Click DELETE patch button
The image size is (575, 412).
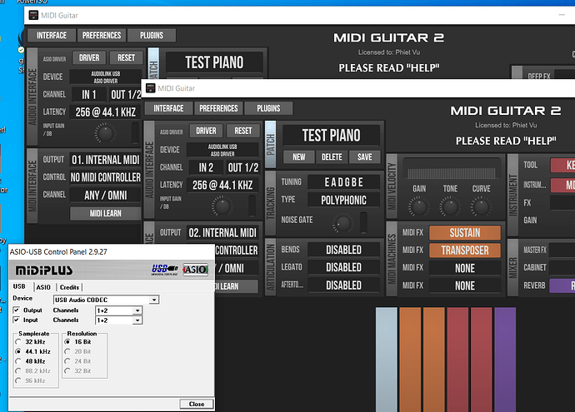tap(332, 156)
